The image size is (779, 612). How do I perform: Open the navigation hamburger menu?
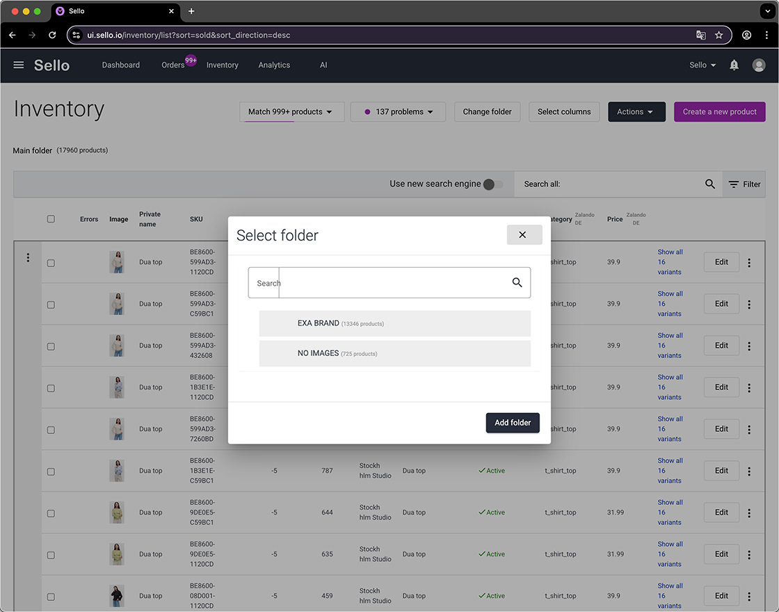coord(18,65)
